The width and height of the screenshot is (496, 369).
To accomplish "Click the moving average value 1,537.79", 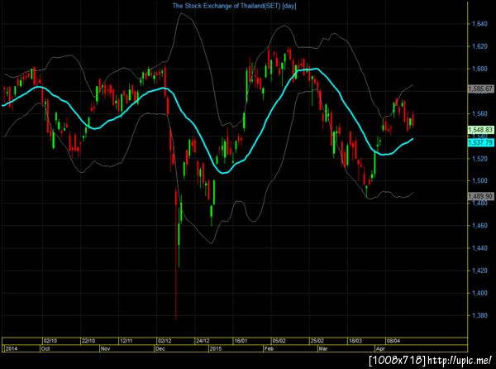I will pyautogui.click(x=480, y=142).
